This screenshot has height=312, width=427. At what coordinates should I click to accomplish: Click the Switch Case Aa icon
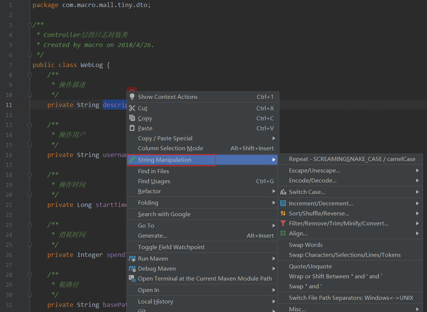[x=283, y=192]
